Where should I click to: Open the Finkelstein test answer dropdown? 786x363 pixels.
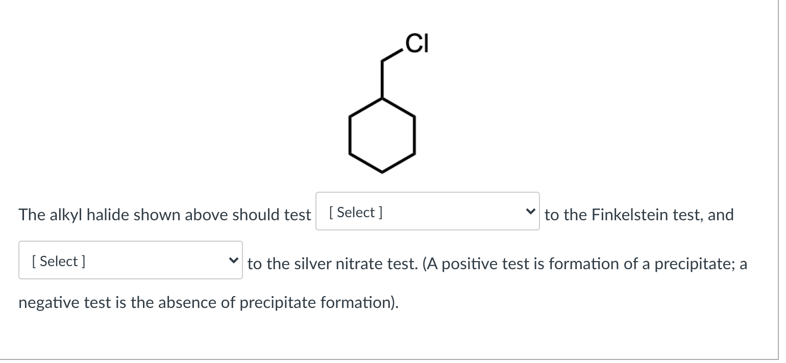427,211
